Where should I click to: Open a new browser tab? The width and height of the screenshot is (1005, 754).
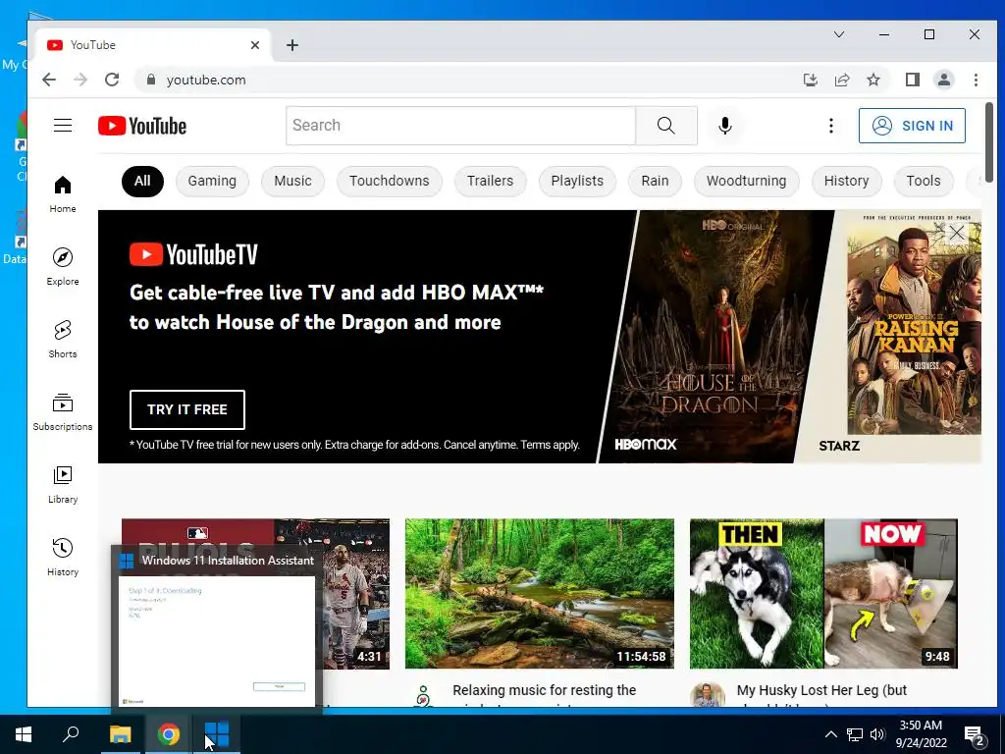292,45
